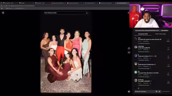The image size is (172, 96).
Task: Like the comment about 'the bible'
Action: [x=168, y=73]
